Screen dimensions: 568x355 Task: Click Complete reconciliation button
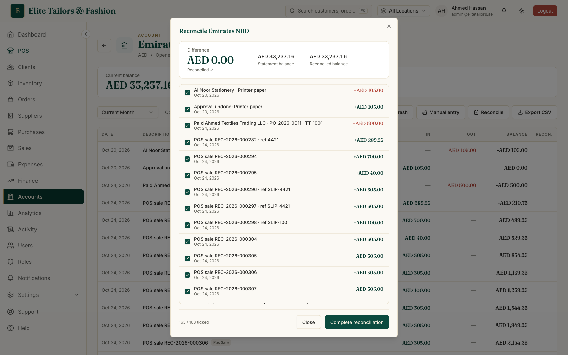point(357,322)
